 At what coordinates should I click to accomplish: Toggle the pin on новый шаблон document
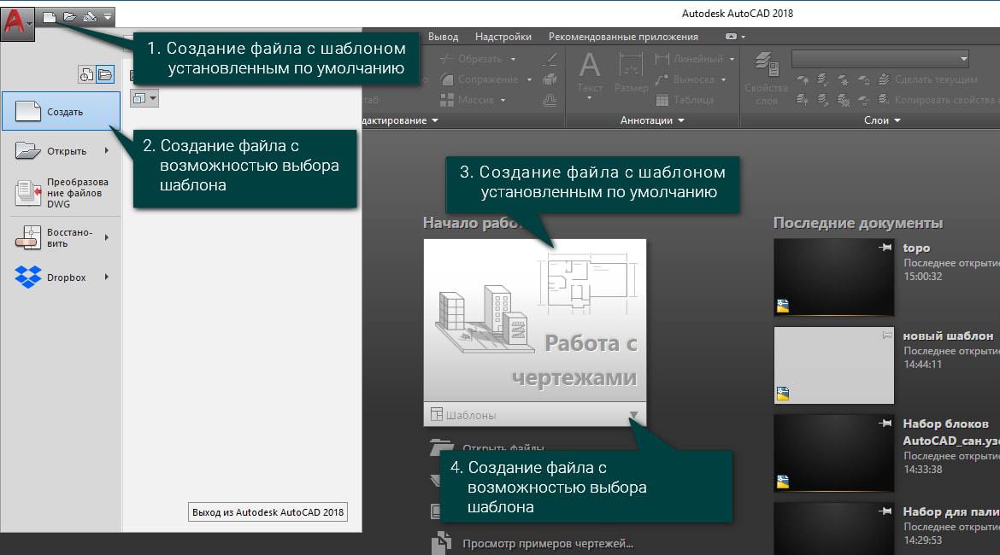886,336
